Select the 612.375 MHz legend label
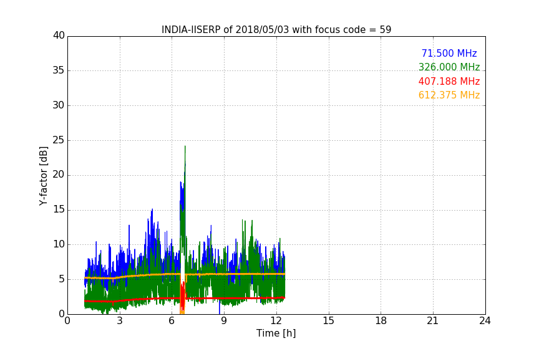Screen dimensions: 539x359 coord(449,95)
